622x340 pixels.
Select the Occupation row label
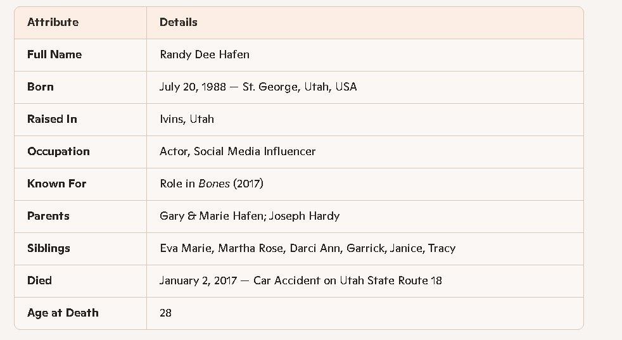(58, 151)
